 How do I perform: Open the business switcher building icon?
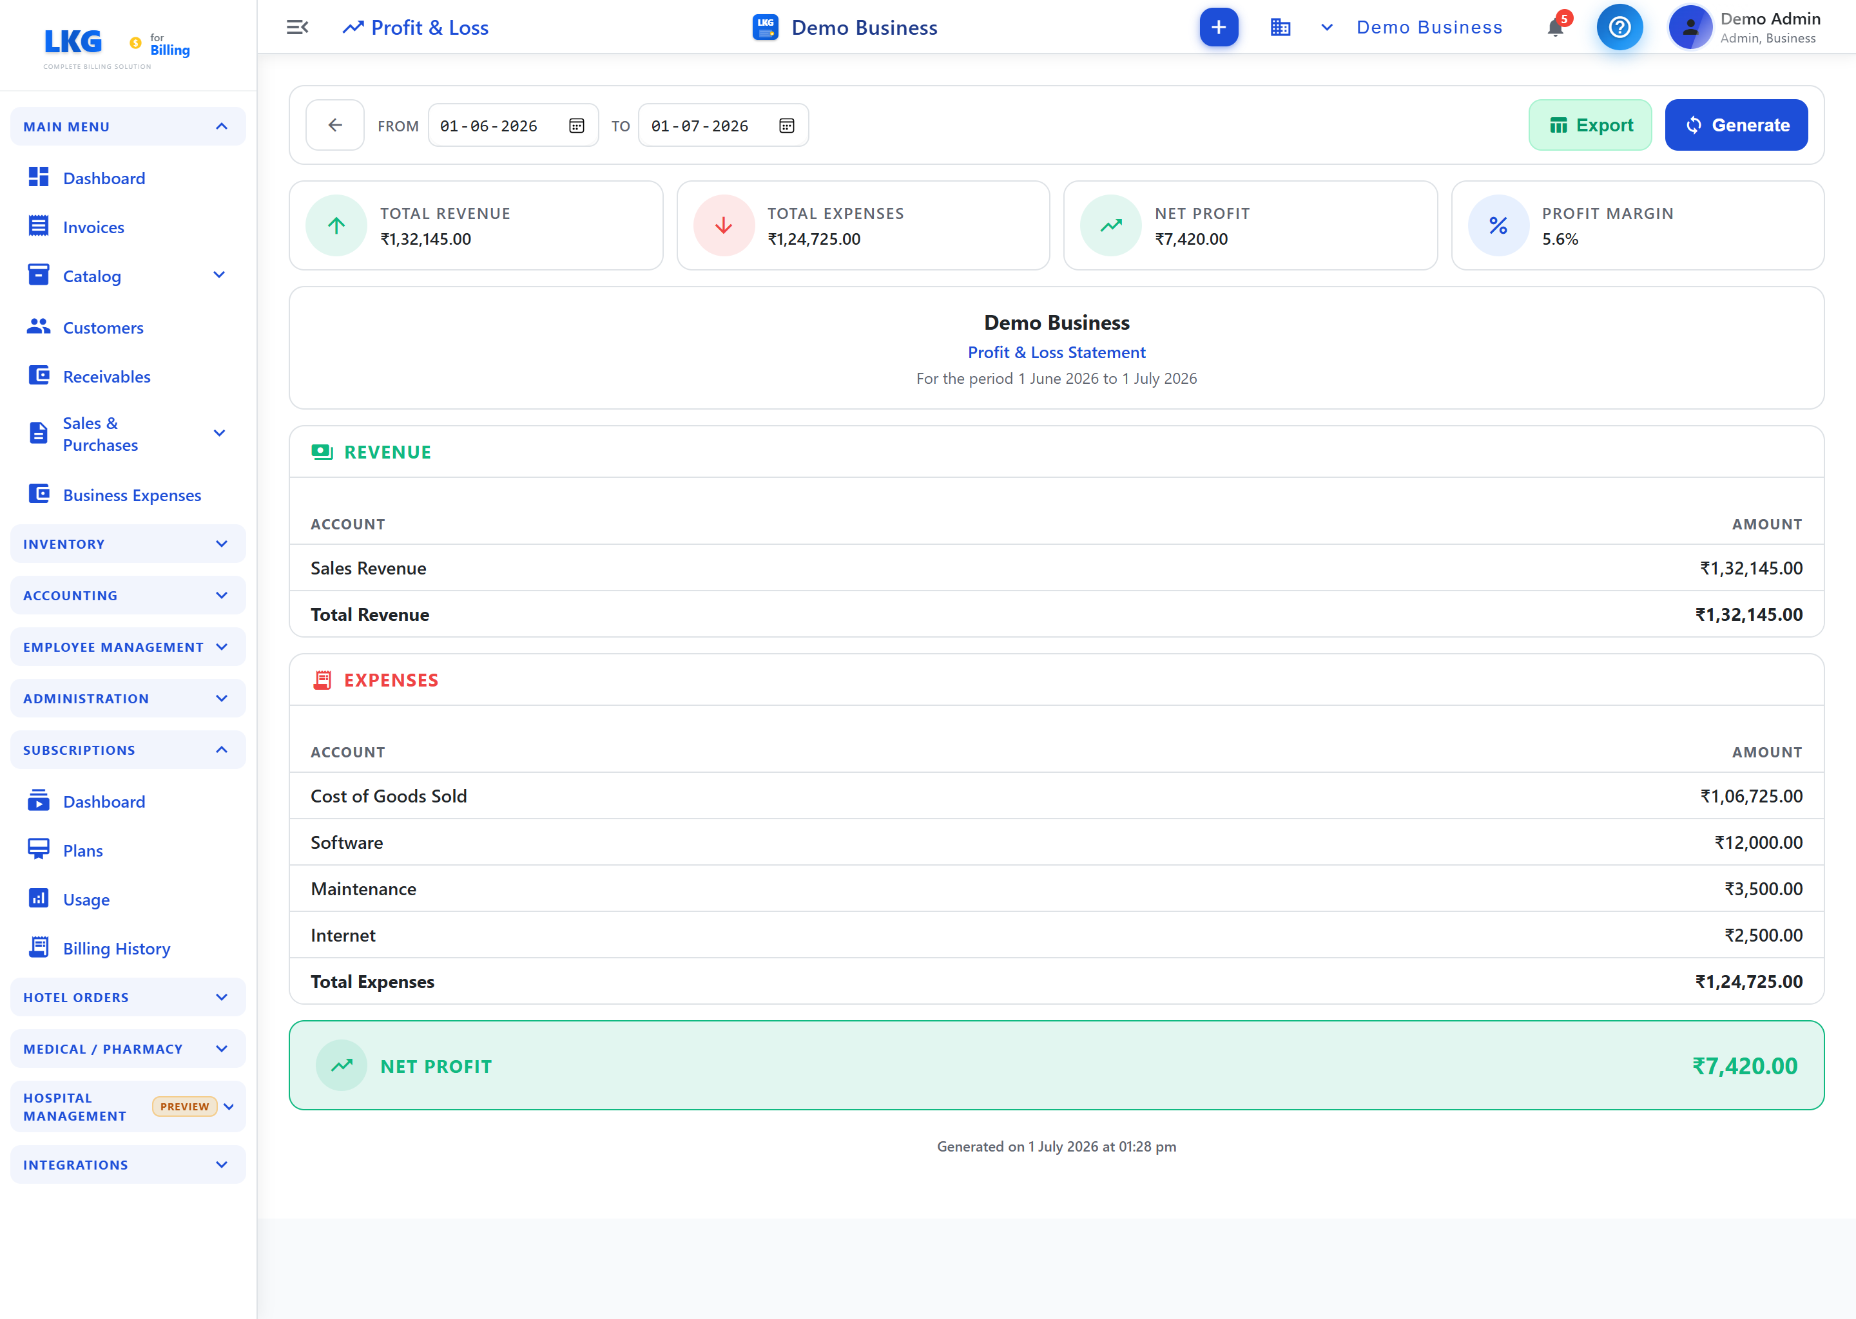1280,28
